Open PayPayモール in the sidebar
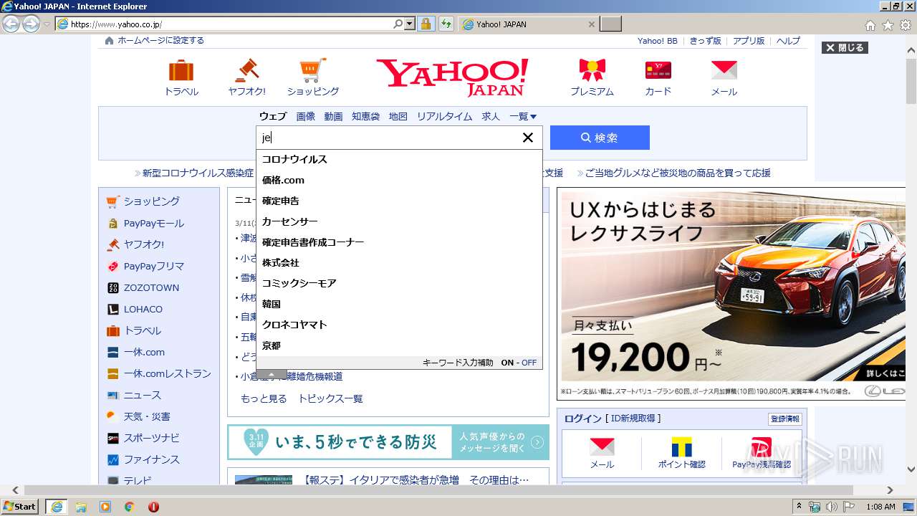 (x=153, y=224)
